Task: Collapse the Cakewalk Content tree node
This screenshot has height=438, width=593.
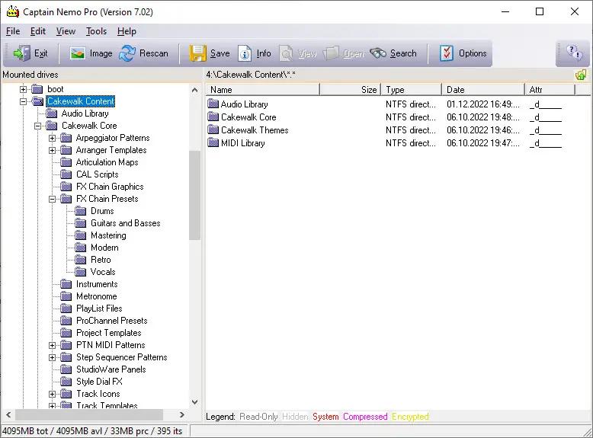Action: coord(24,101)
